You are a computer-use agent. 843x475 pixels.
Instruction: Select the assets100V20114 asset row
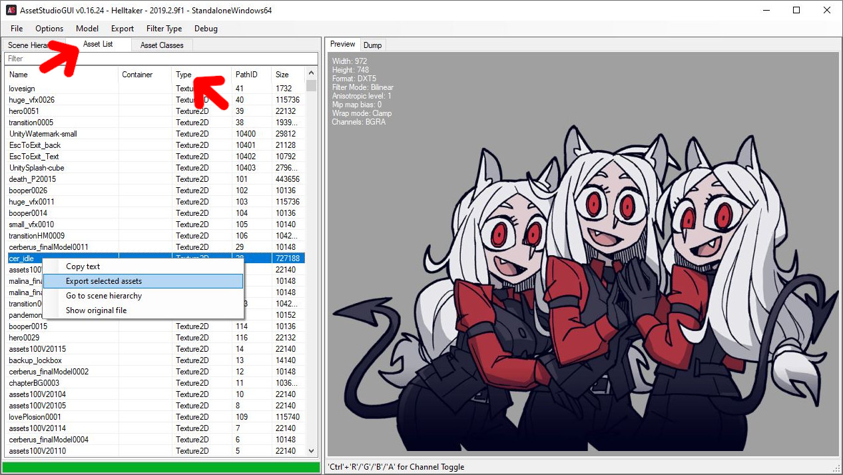coord(155,428)
